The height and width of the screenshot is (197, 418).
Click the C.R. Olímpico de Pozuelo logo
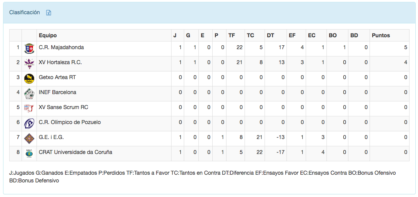coord(29,123)
